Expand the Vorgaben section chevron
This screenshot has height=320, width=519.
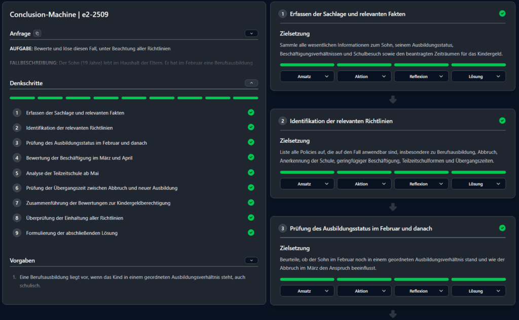point(251,260)
